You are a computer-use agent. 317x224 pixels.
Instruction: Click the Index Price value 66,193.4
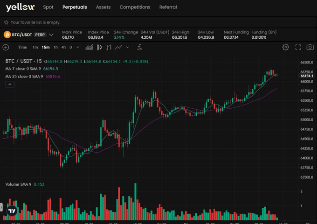pos(96,37)
